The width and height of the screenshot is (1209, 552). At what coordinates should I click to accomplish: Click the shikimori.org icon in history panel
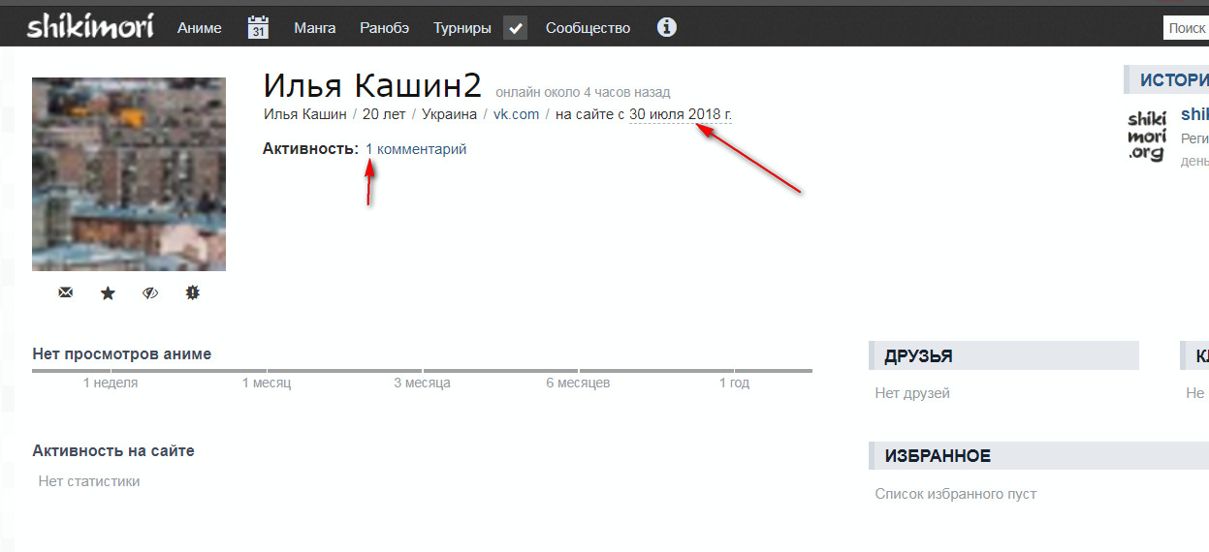[1146, 135]
